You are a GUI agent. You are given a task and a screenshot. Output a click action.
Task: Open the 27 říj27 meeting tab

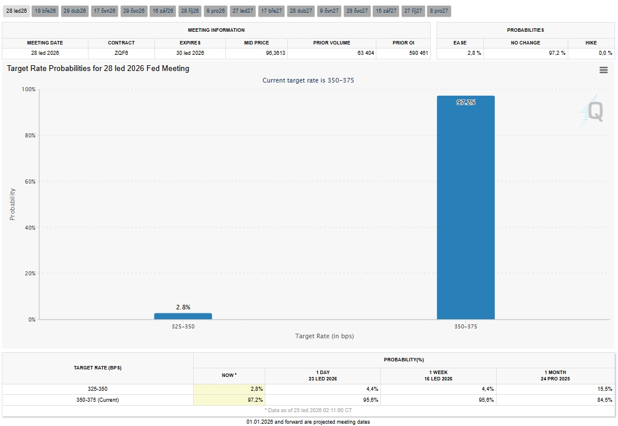click(413, 11)
